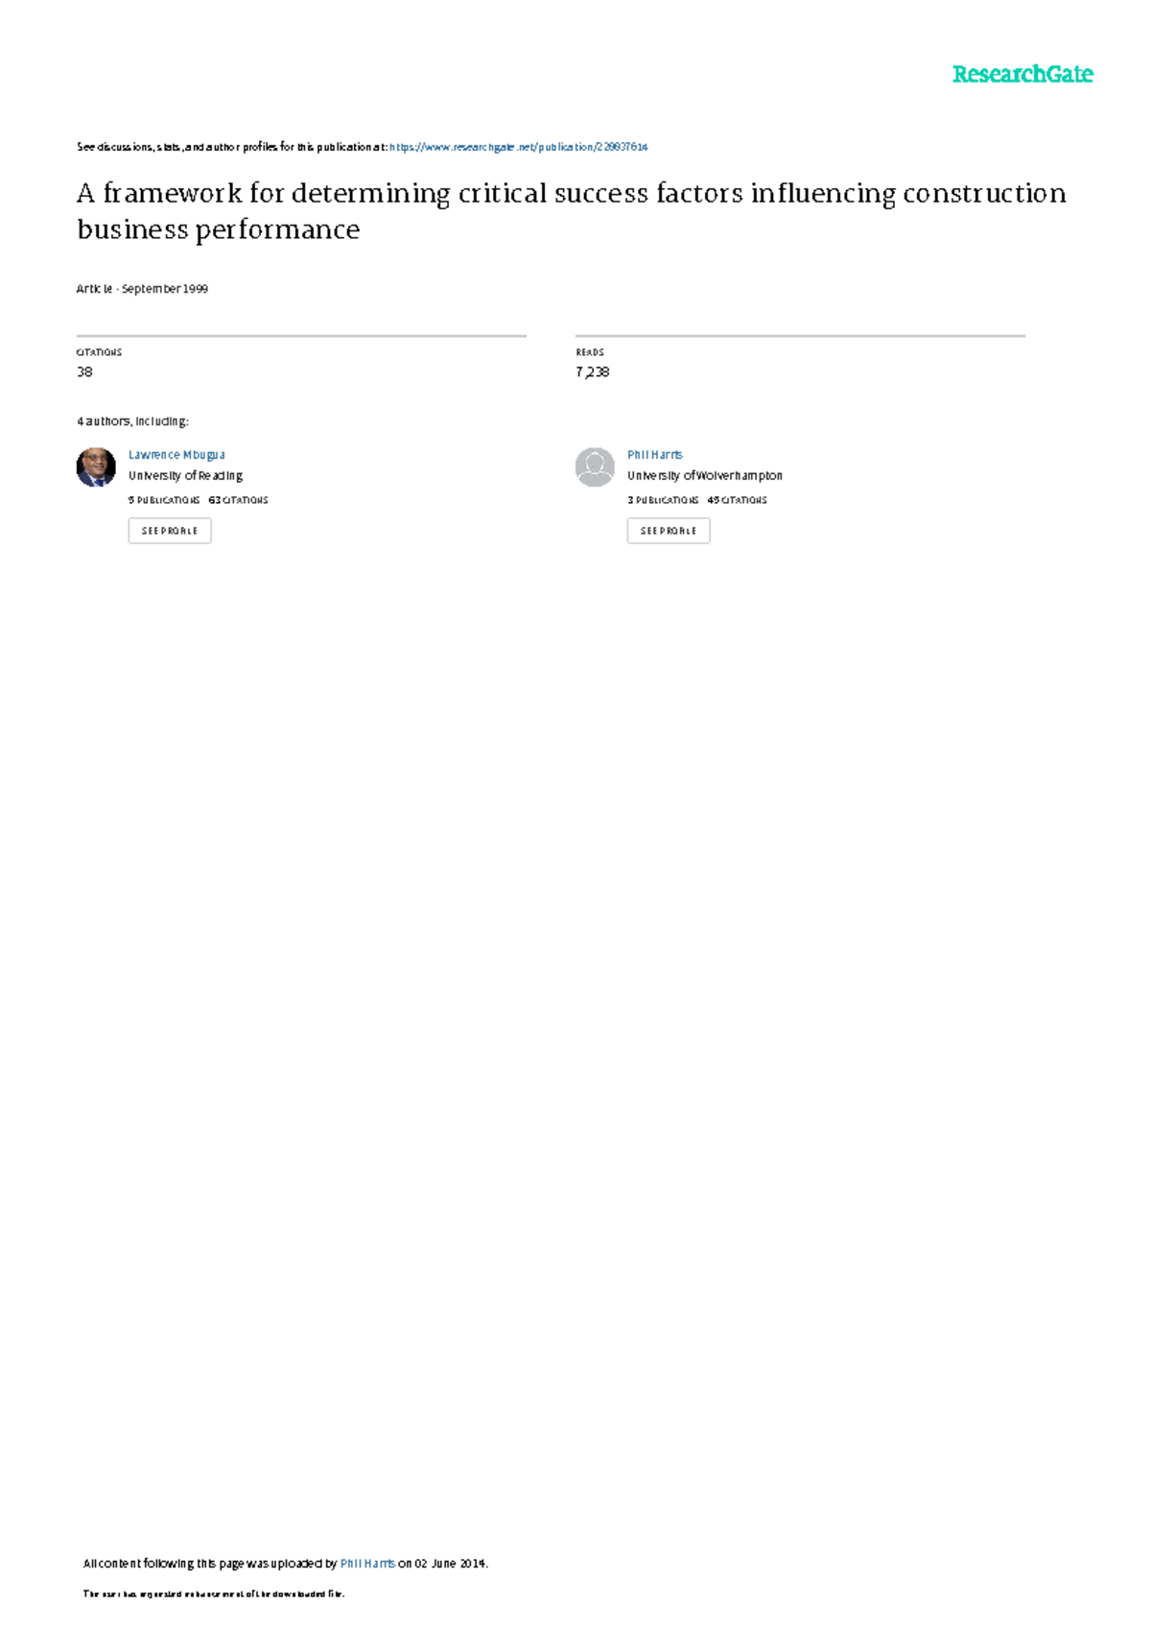The height and width of the screenshot is (1629, 1151).
Task: Click the 63 citations stat
Action: point(238,500)
